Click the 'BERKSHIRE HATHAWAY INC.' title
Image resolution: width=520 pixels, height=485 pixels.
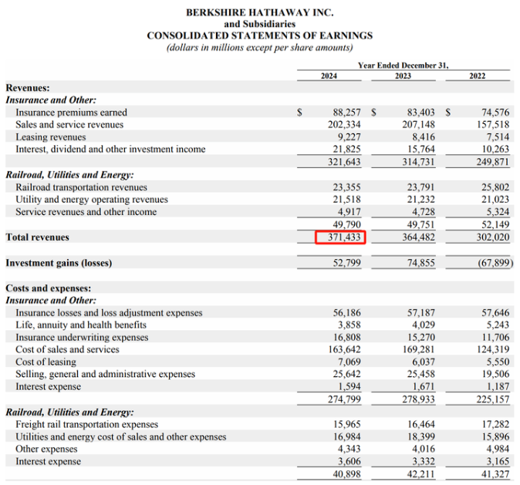[x=260, y=12]
